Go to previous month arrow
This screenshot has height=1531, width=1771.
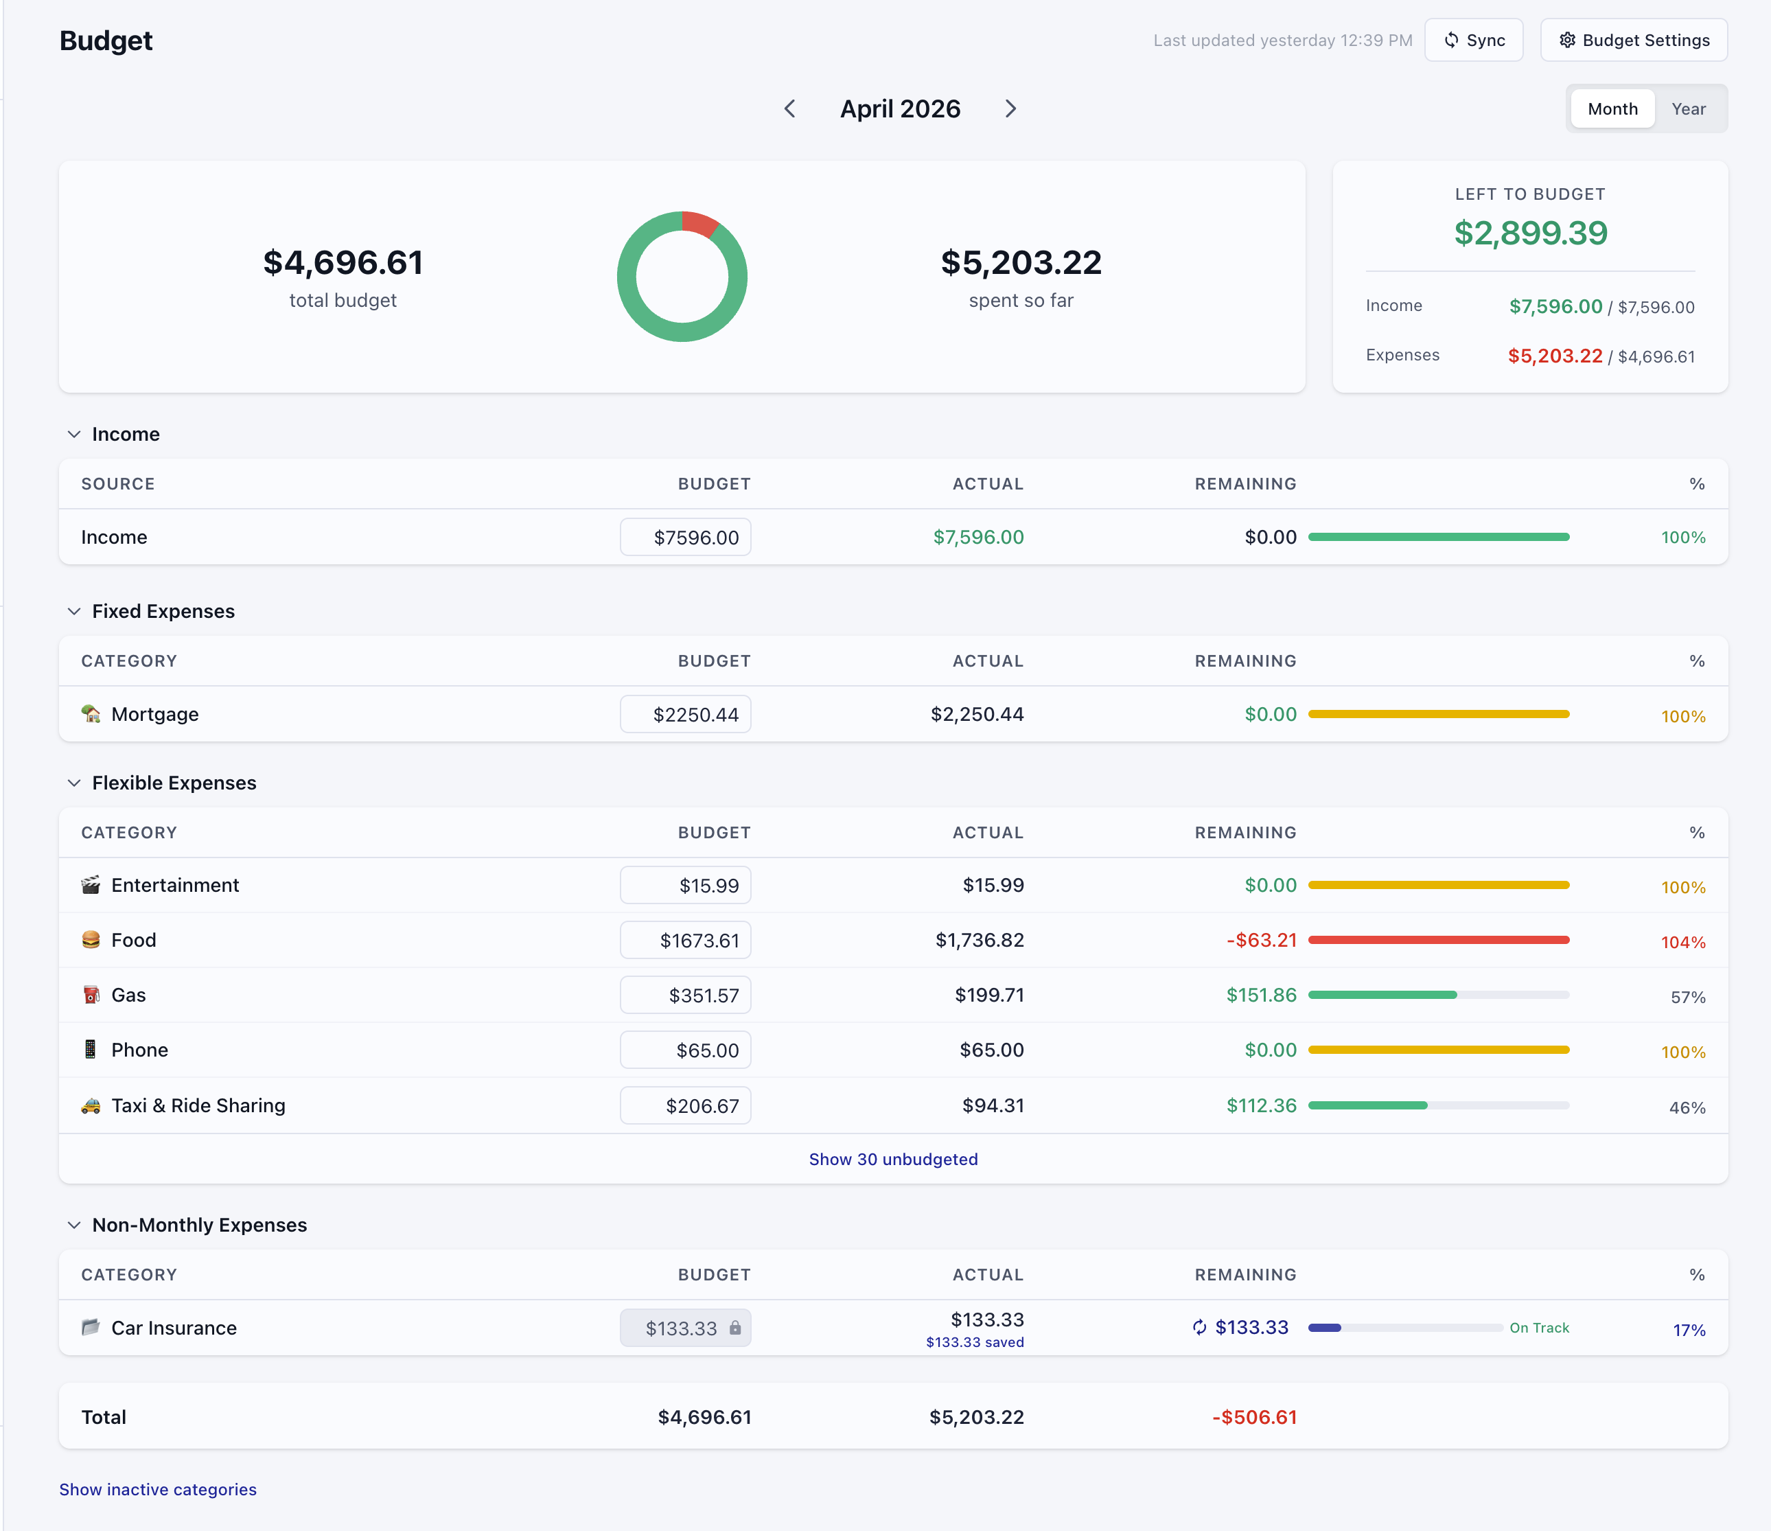click(790, 108)
